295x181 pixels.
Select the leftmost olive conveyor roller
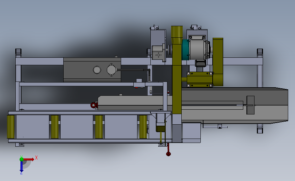(11, 127)
